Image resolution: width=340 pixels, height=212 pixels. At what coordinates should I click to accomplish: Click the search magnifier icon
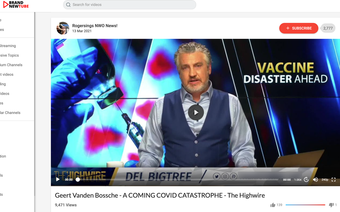click(68, 5)
